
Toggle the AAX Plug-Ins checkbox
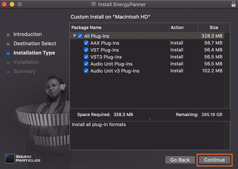pyautogui.click(x=86, y=43)
